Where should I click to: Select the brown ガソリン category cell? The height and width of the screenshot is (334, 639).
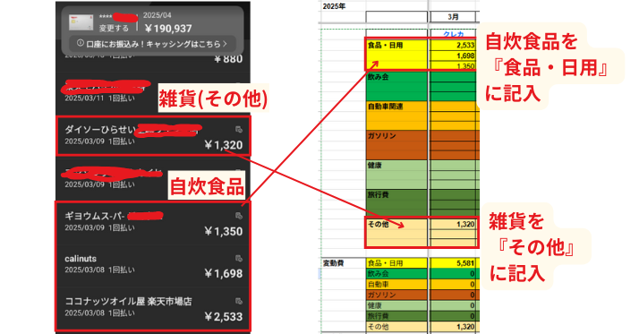coord(396,145)
